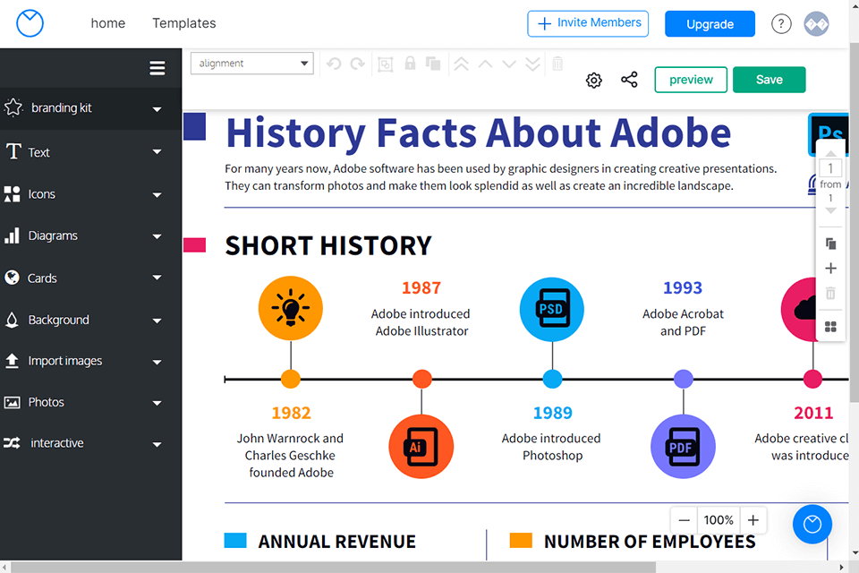Select the orange Ai icon on canvas
This screenshot has height=573, width=859.
[421, 447]
